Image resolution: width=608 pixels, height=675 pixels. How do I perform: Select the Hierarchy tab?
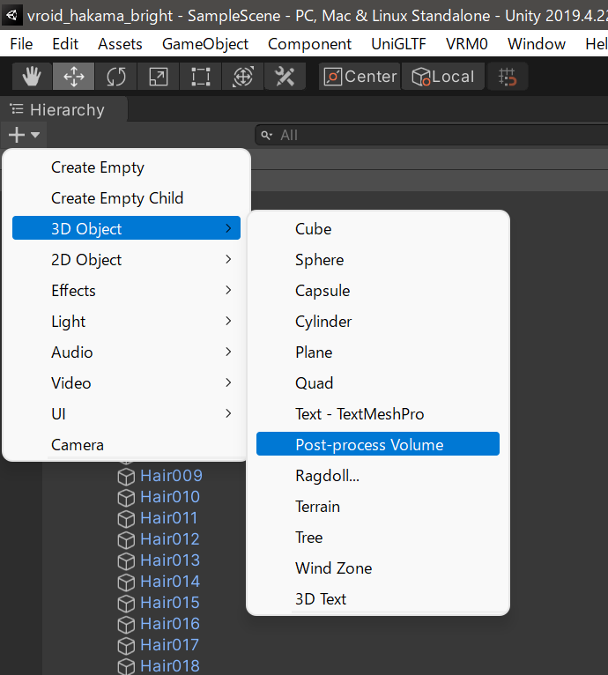63,110
